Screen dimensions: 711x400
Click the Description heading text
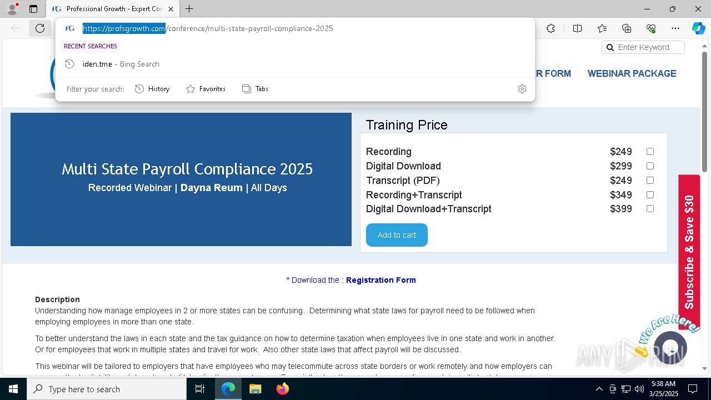[x=57, y=299]
